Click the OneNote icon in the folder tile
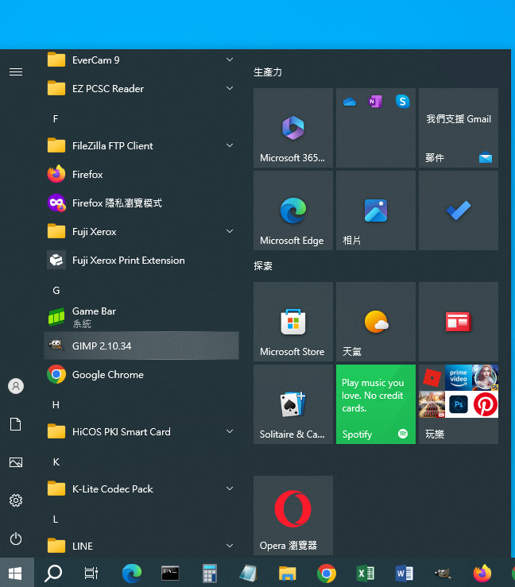 tap(375, 102)
